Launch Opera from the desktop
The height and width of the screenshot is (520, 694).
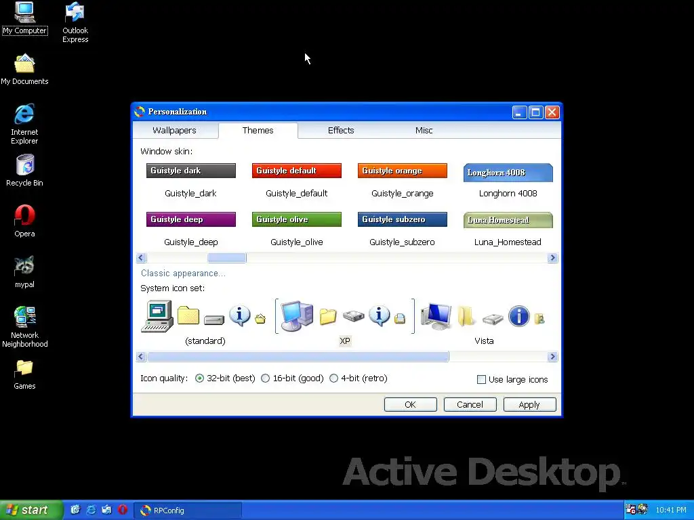[25, 221]
